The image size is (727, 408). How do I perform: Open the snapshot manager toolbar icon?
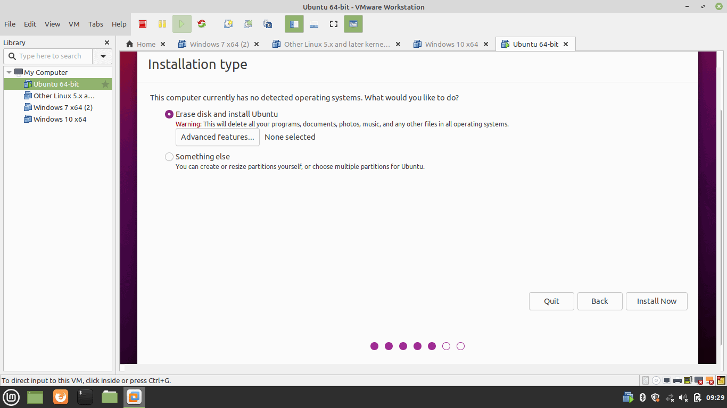pos(268,24)
